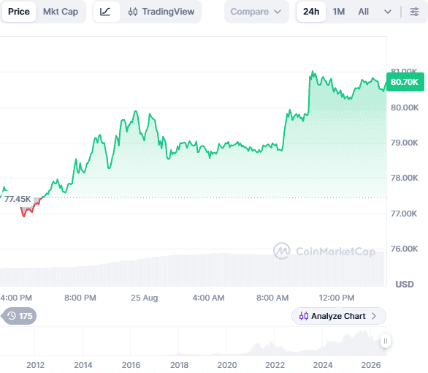This screenshot has height=373, width=428.
Task: Select the All time range
Action: [x=363, y=12]
